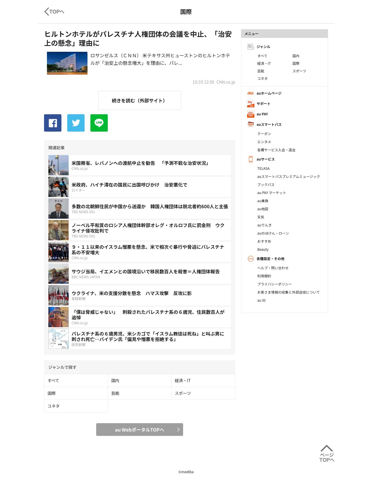Open map thumbnail for Chicago stabbing article
This screenshot has height=479, width=372.
tap(59, 339)
